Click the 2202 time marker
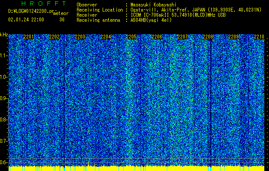Viewport: 269px width, 171px height. coord(54,37)
